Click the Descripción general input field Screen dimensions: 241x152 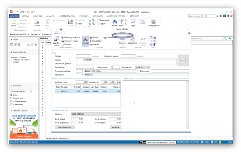click(x=126, y=63)
